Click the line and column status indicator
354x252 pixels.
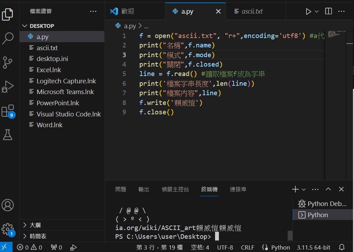coord(160,247)
